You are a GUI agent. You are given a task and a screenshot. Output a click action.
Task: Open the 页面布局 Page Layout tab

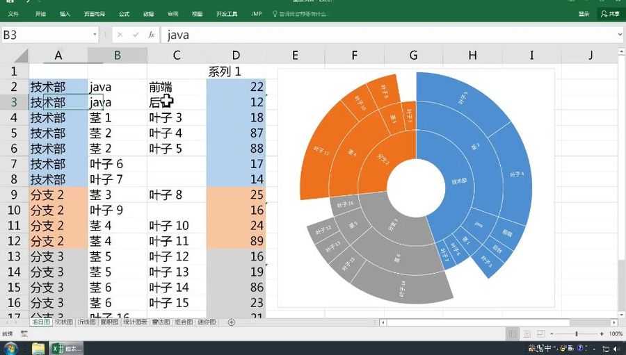point(94,14)
